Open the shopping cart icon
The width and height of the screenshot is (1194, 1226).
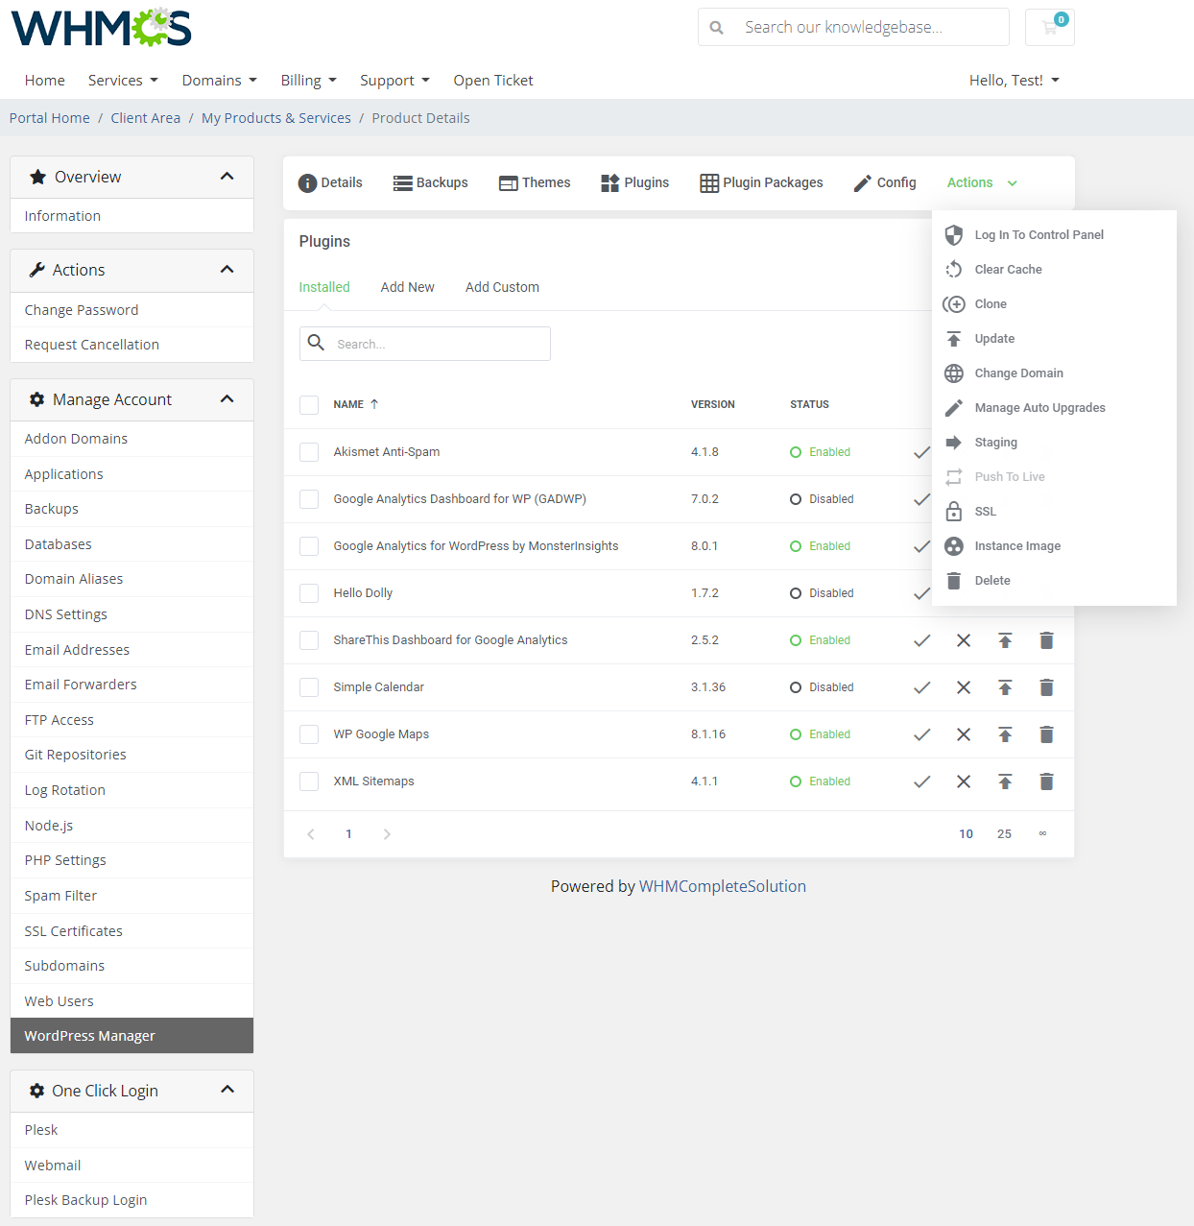tap(1049, 27)
